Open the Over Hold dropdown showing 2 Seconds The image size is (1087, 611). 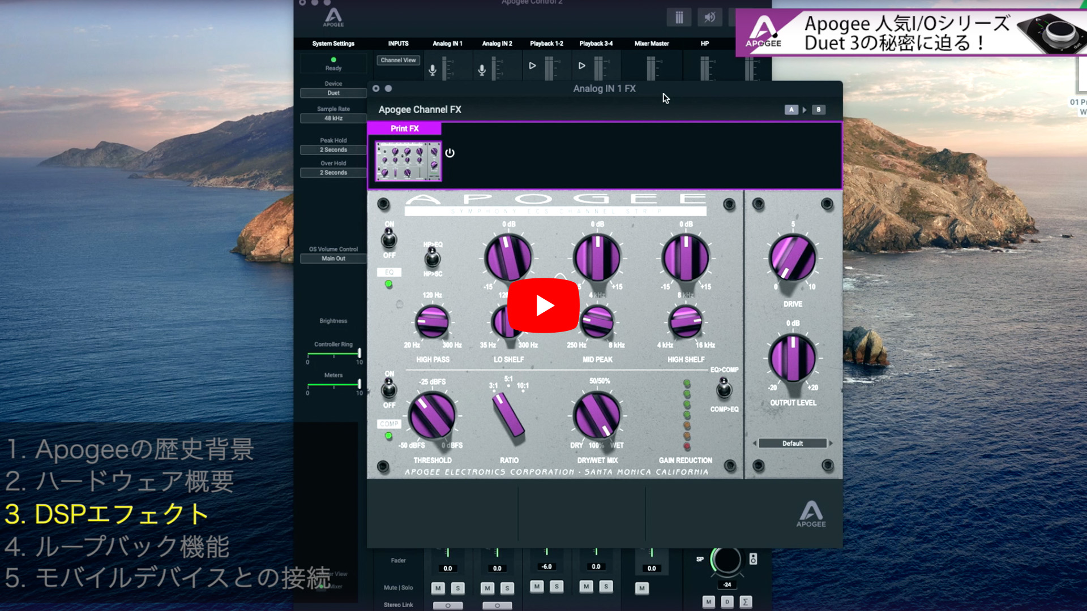tap(333, 173)
